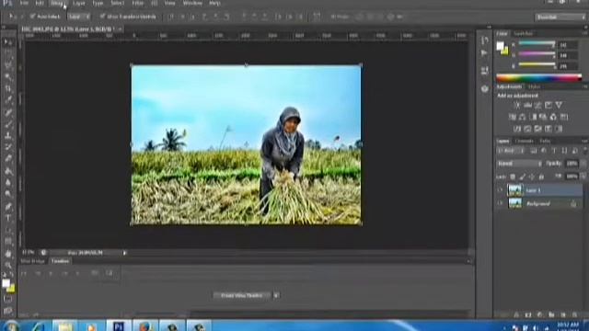Click delete layer trash icon
This screenshot has width=589, height=331.
pyautogui.click(x=574, y=314)
